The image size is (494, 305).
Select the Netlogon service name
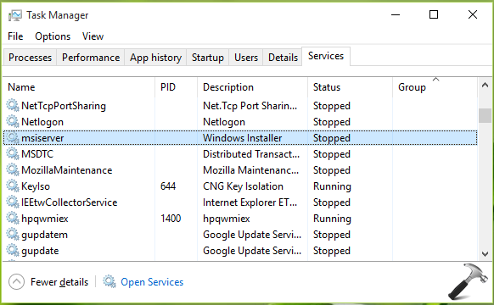[42, 122]
